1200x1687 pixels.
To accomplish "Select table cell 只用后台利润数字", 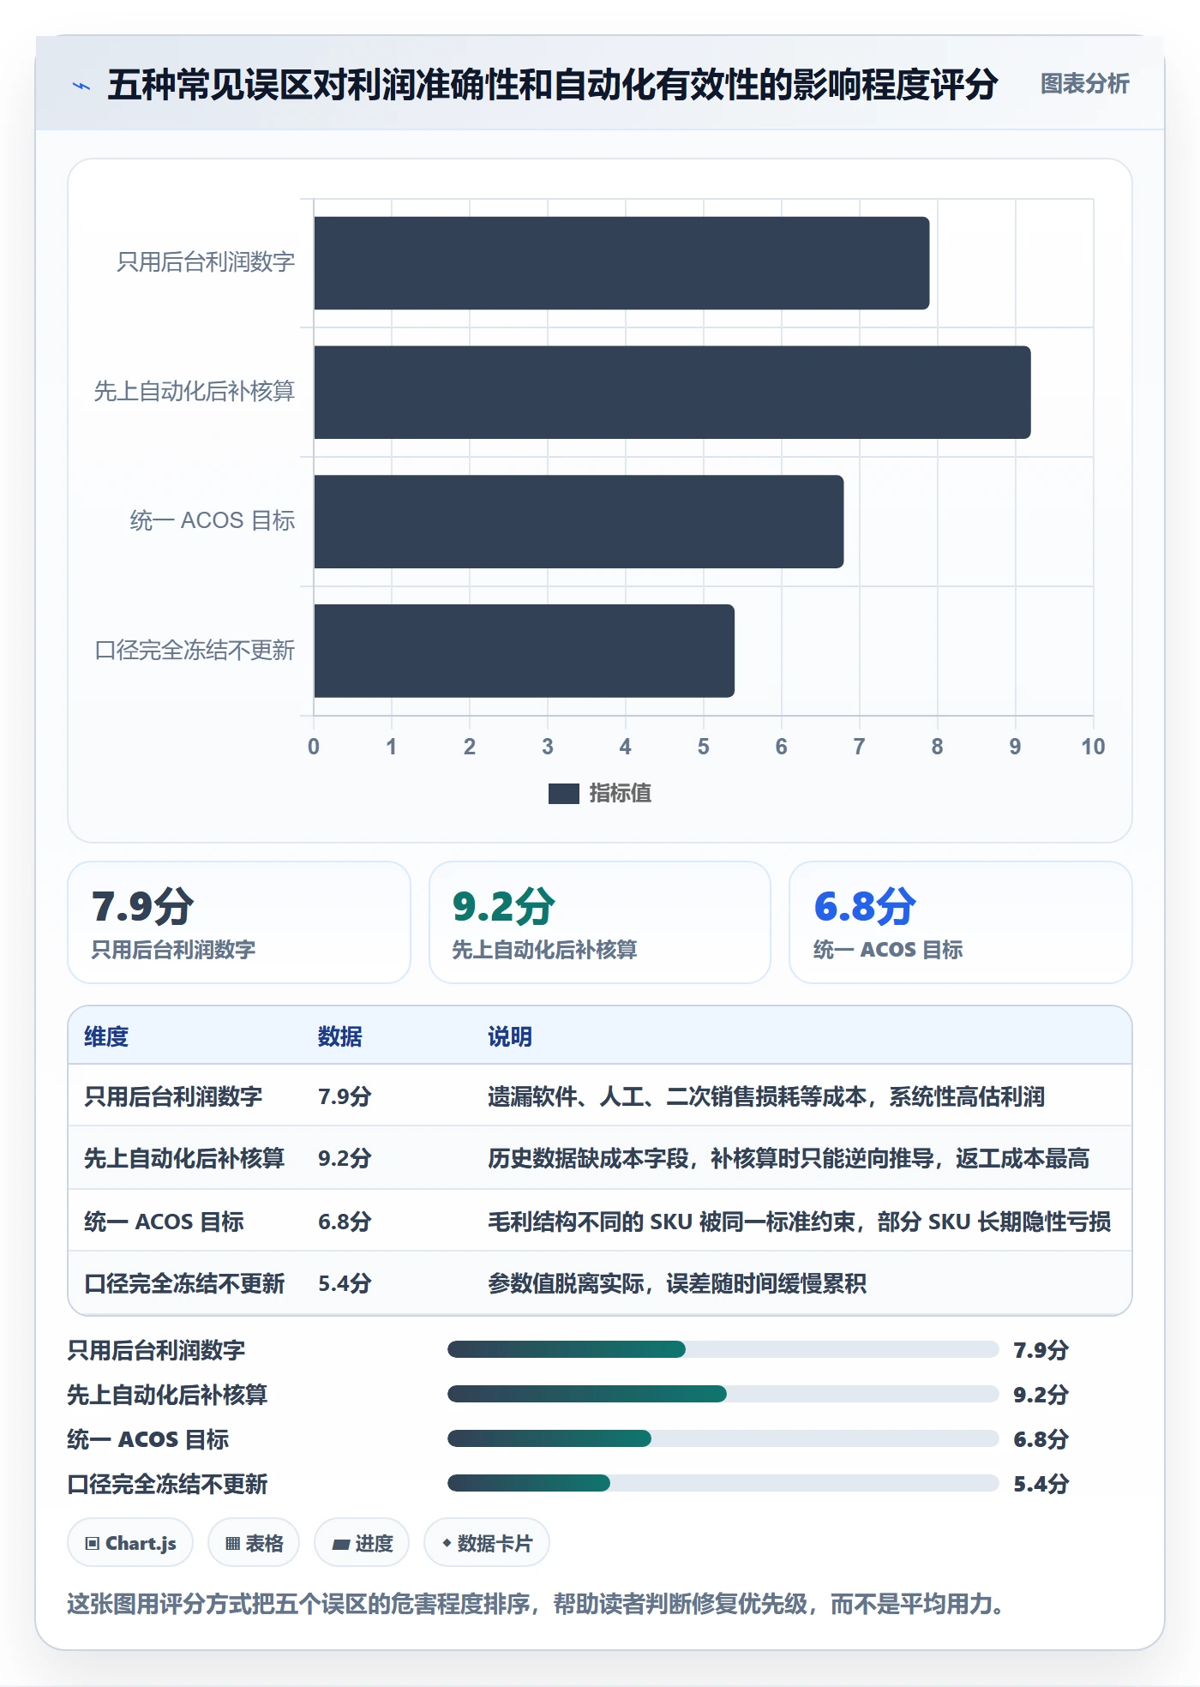I will (173, 1096).
